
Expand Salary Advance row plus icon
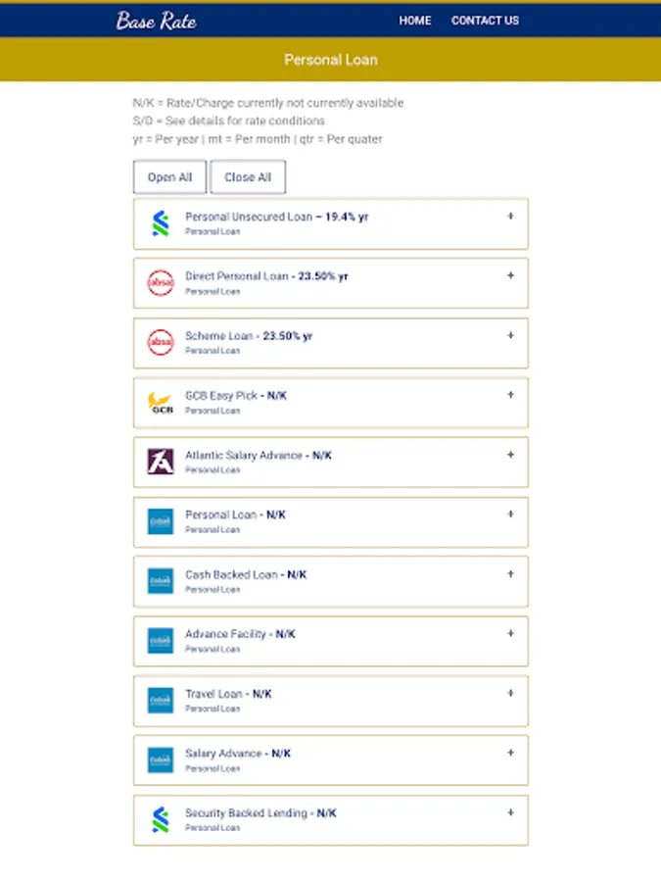(510, 753)
